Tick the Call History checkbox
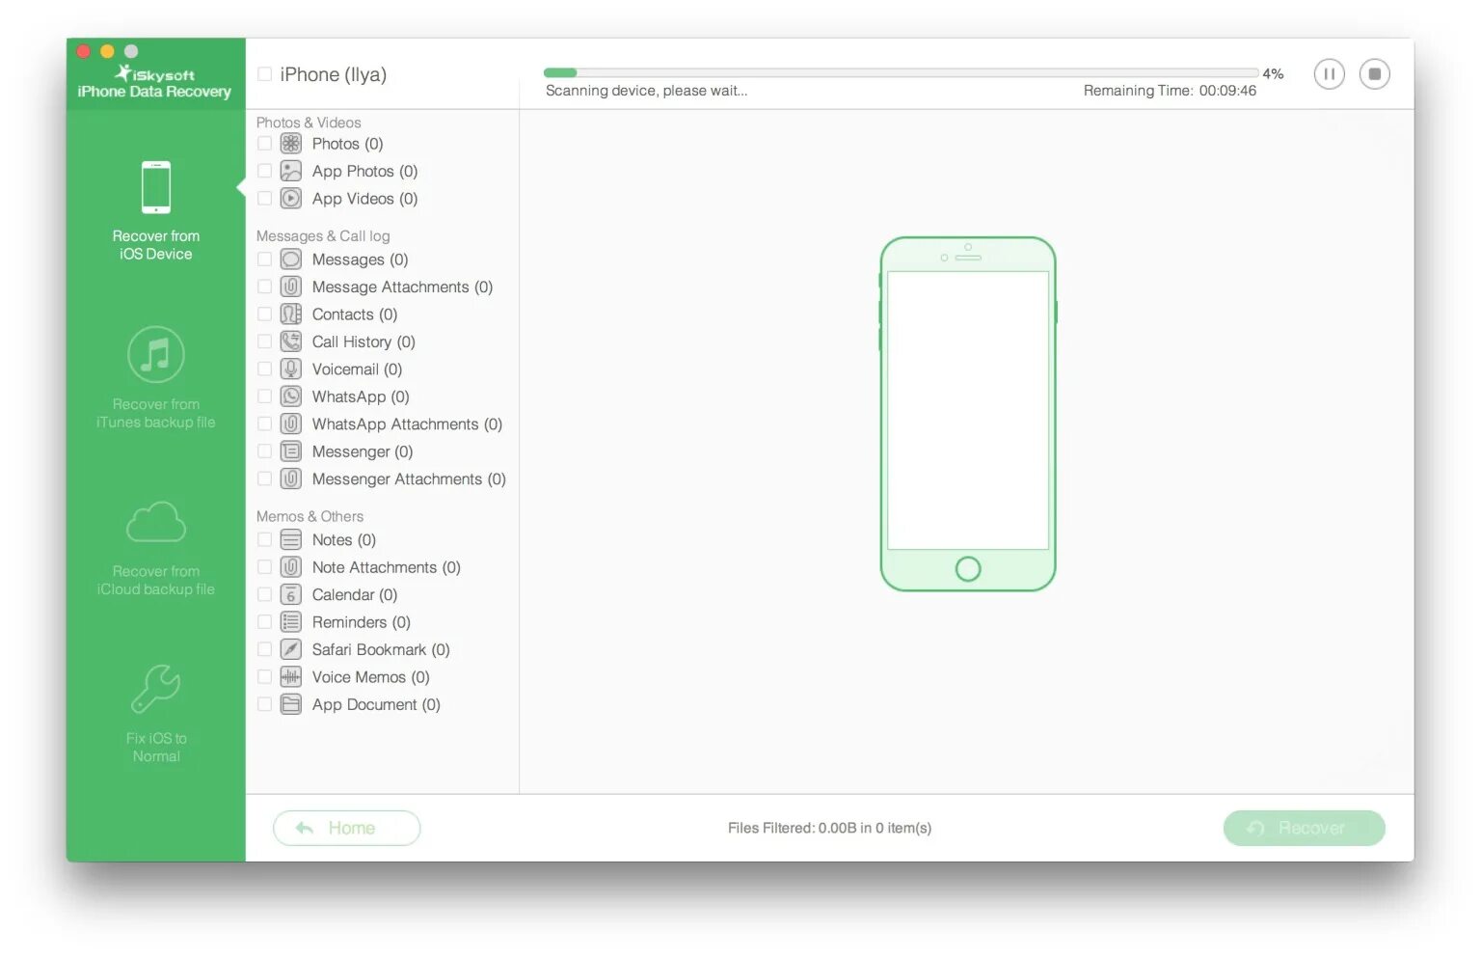 [x=264, y=342]
